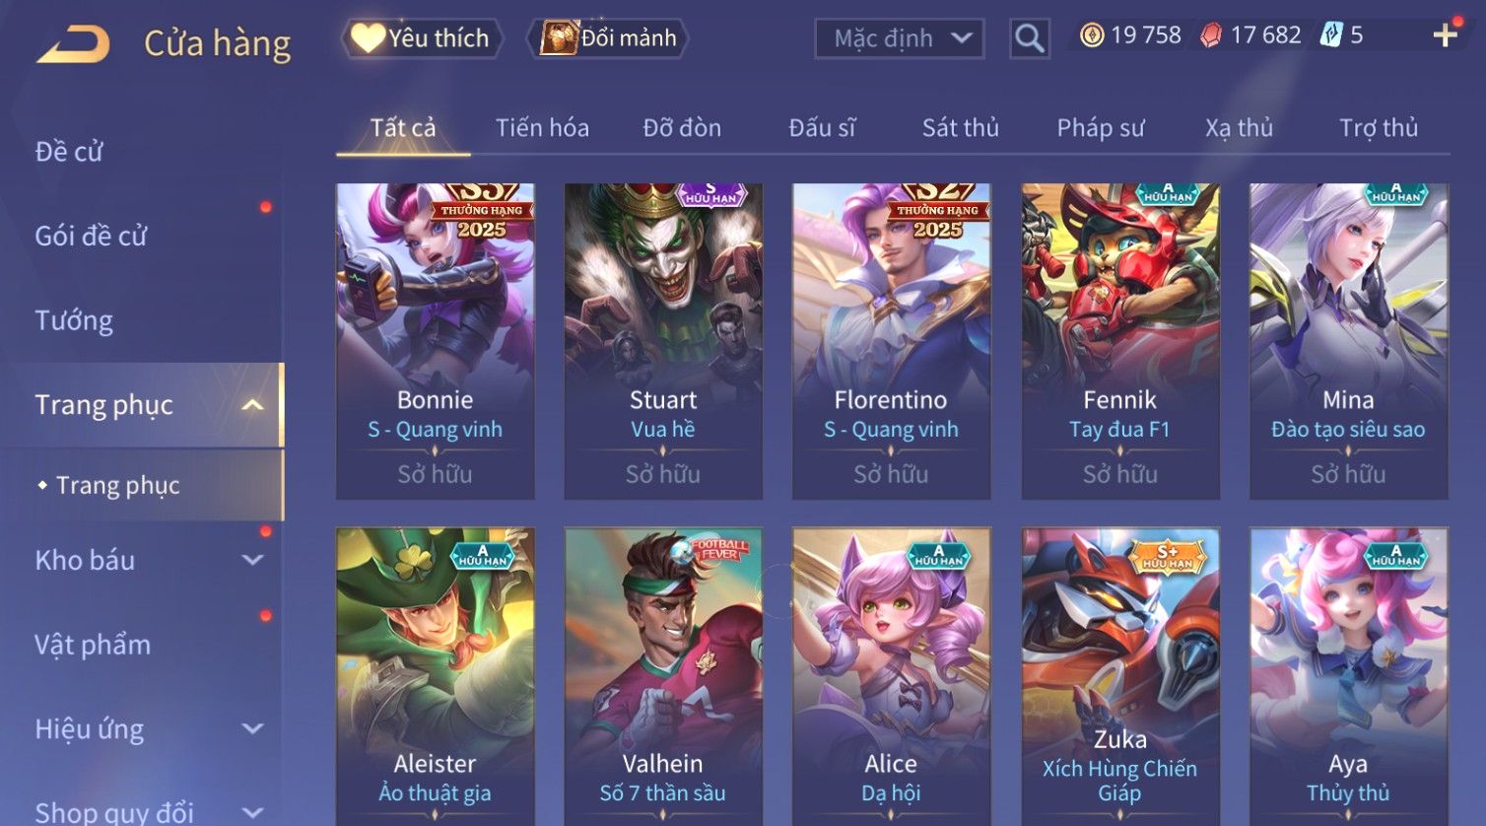
Task: Select Stuart Vua hề skin card
Action: pos(663,341)
